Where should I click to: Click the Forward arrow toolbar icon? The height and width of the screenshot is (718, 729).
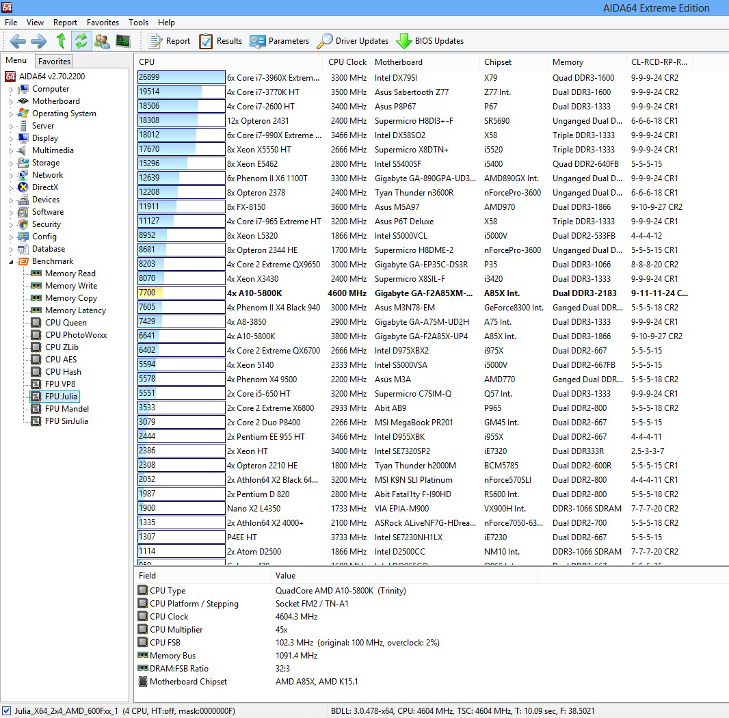[39, 42]
